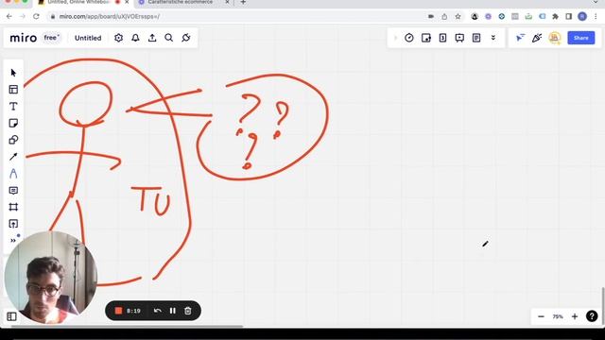The height and width of the screenshot is (340, 605).
Task: Toggle the browser side panel icon
Action: 569,17
